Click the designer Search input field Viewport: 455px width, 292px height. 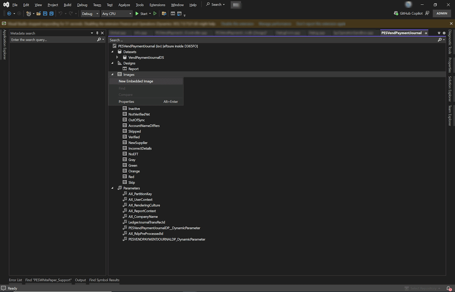[x=272, y=40]
